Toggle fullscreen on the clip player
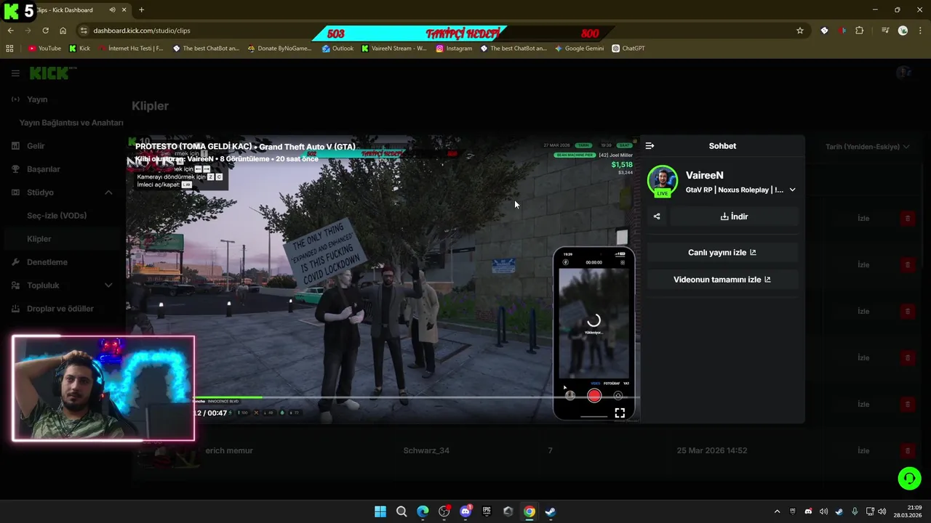931x523 pixels. click(x=620, y=413)
